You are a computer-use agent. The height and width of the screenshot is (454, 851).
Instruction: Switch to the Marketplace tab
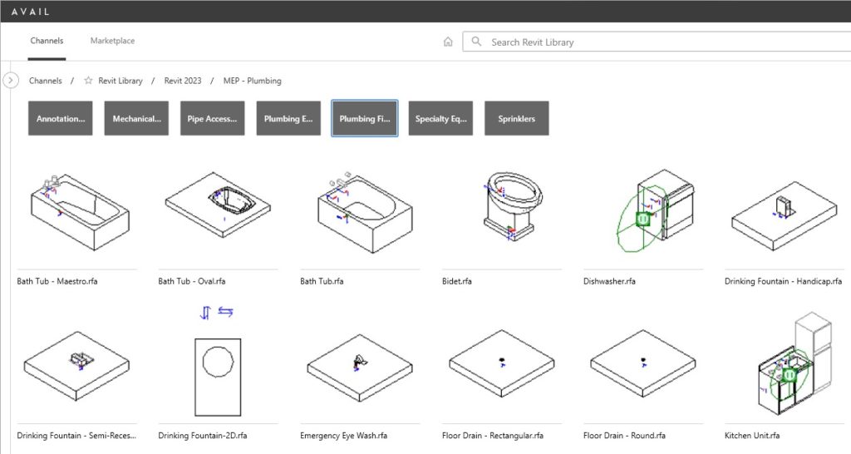[x=112, y=41]
